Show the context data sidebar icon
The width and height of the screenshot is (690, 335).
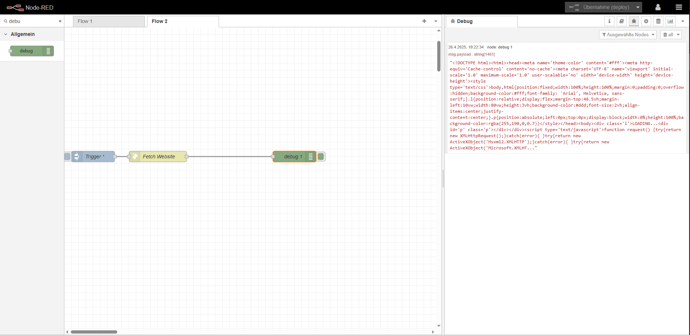pyautogui.click(x=658, y=21)
